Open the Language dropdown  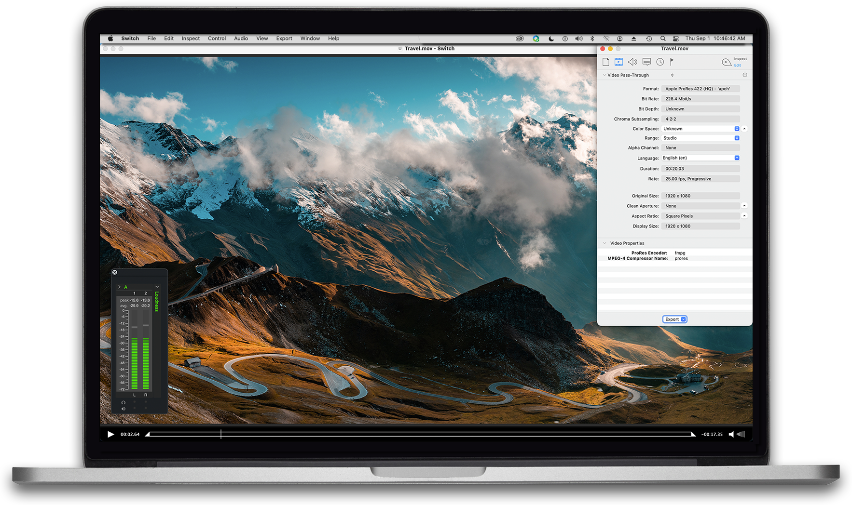[737, 158]
